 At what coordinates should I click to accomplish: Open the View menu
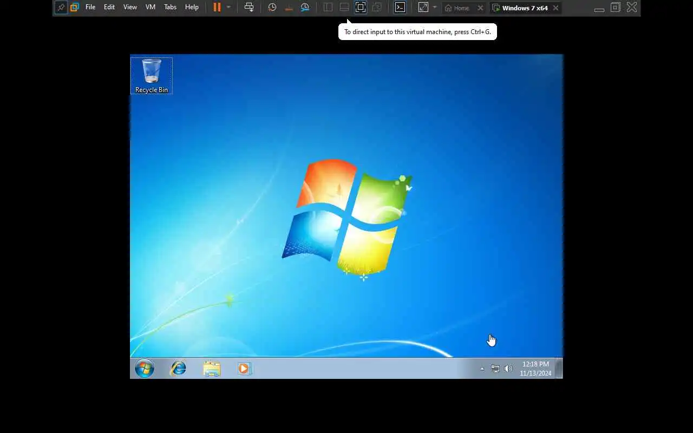point(130,8)
